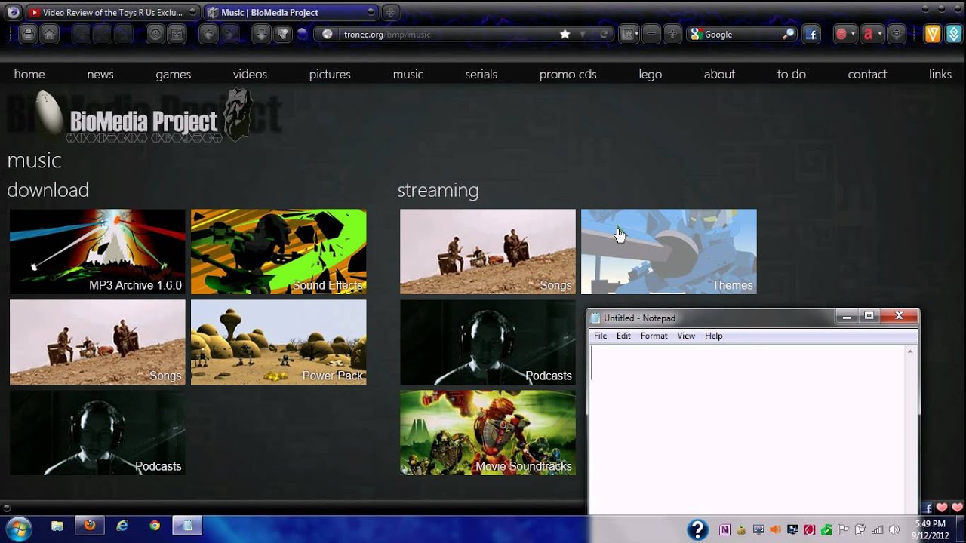The width and height of the screenshot is (966, 543).
Task: Click the teal diamond addon icon
Action: coord(955,34)
